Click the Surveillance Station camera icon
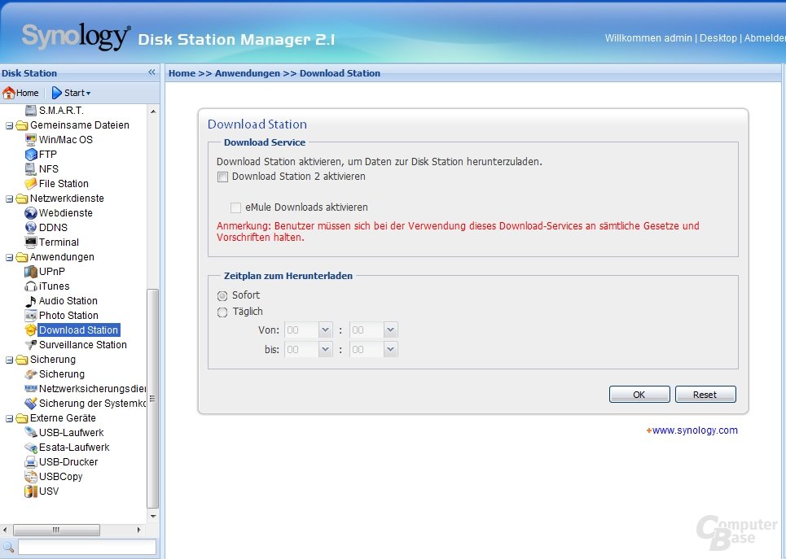The image size is (786, 559). [31, 345]
